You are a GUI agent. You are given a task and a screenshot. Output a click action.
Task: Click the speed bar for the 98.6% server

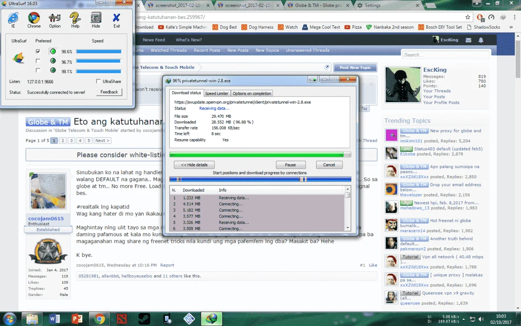99,51
